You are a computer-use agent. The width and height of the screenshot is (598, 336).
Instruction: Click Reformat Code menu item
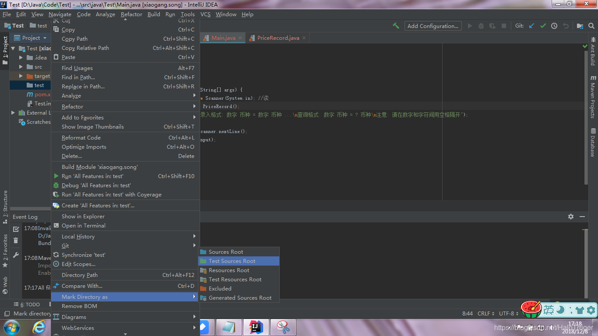coord(125,137)
